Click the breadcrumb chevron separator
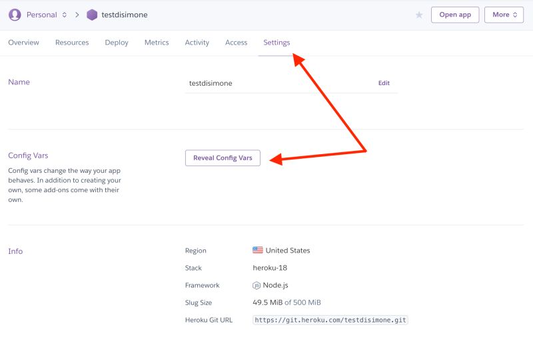The width and height of the screenshot is (533, 337). [x=77, y=15]
